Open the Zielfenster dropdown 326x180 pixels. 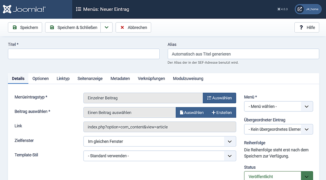coord(159,141)
